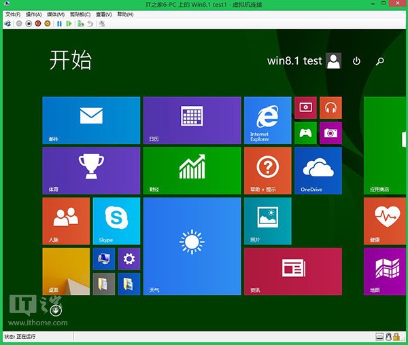Click the keyboard status icon in status bar
This screenshot has width=408, height=345.
pos(379,337)
